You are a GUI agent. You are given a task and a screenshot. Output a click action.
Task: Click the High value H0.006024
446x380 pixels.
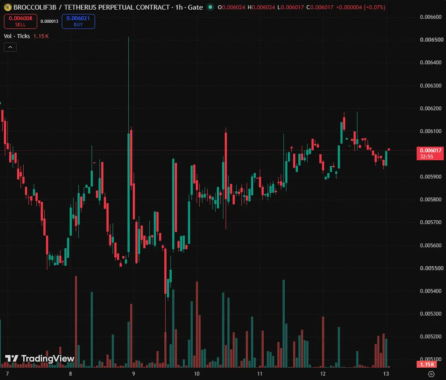pyautogui.click(x=262, y=7)
